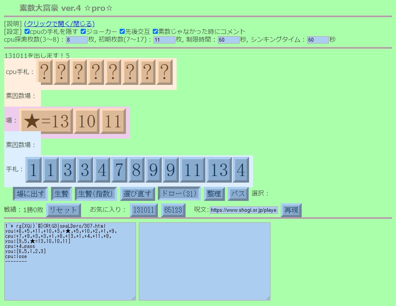The image size is (396, 306).
Task: Click the 素数大富豪 ver.4 ☆pro☆ title
Action: [x=66, y=8]
